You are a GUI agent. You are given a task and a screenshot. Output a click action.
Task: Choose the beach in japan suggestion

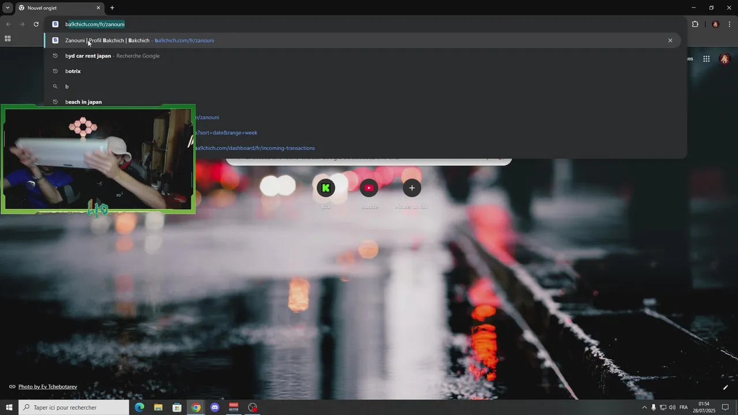coord(363,102)
